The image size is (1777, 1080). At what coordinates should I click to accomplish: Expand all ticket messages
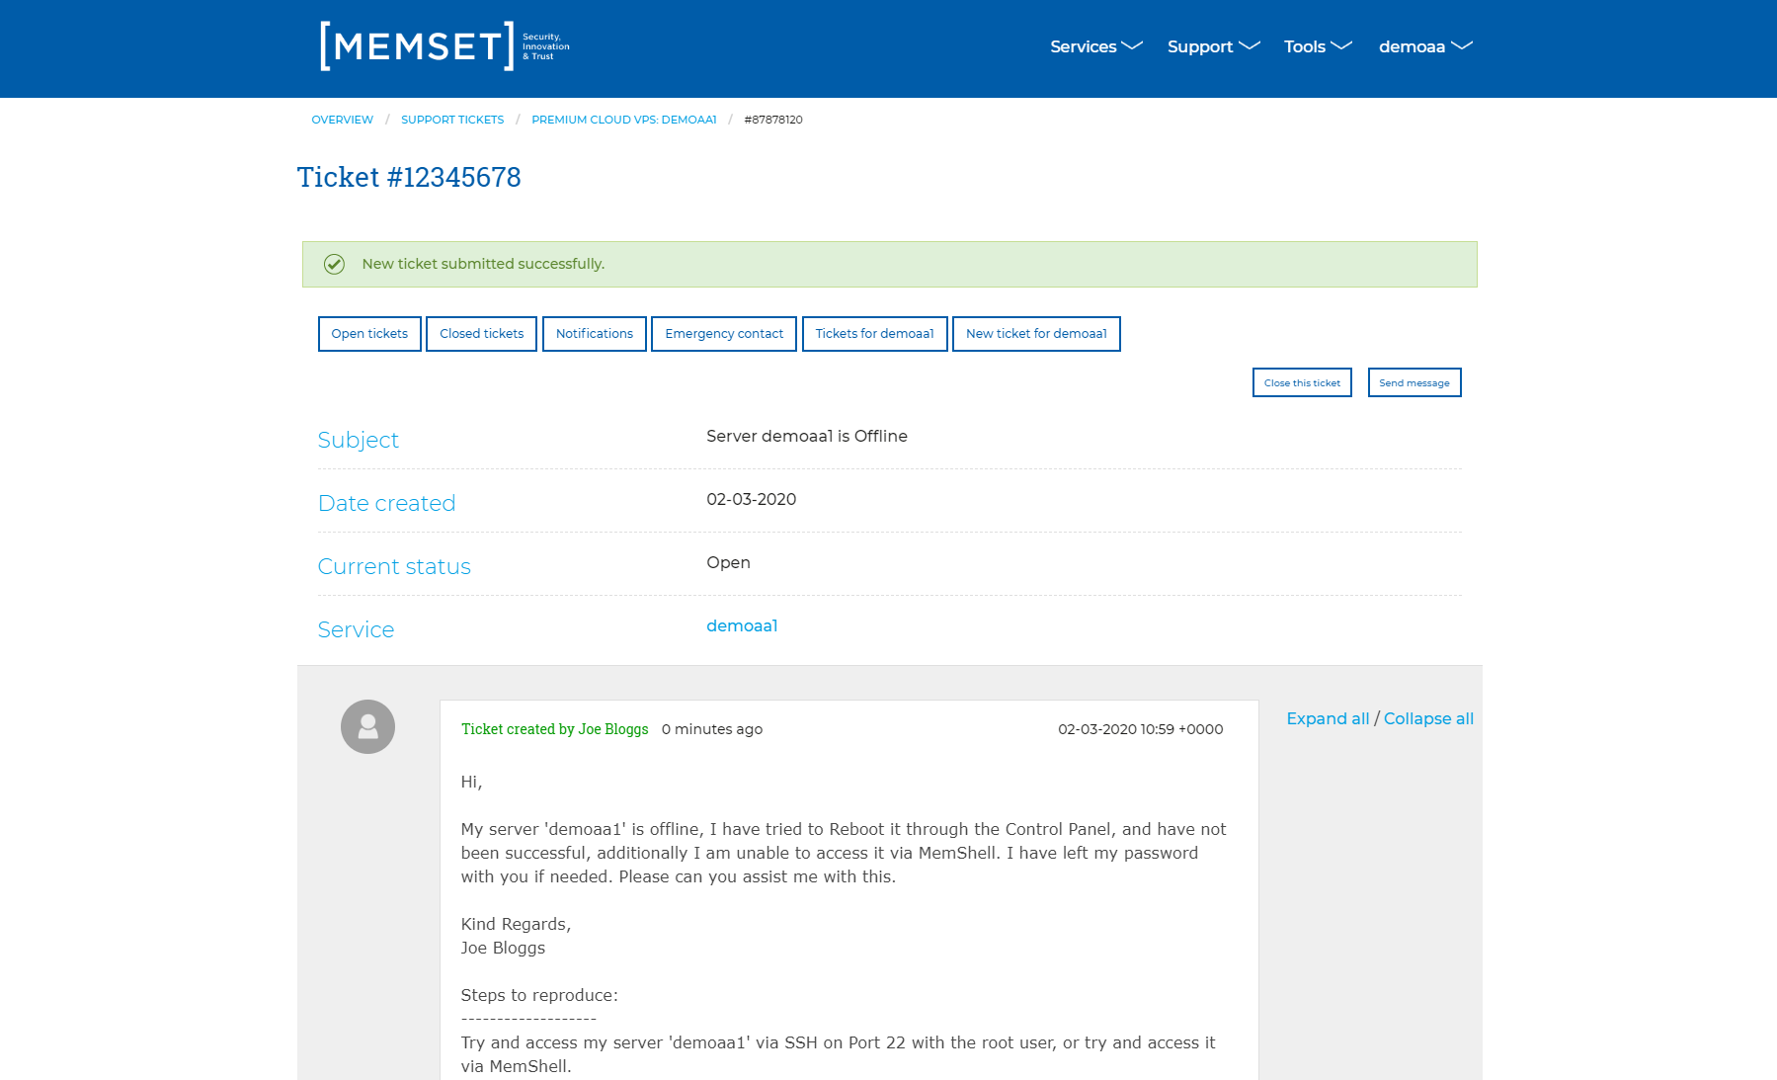coord(1328,718)
